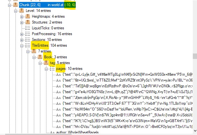The image size is (197, 135).
Task: Click string icon of the W<&LvHDHyA page
Action: [58, 104]
